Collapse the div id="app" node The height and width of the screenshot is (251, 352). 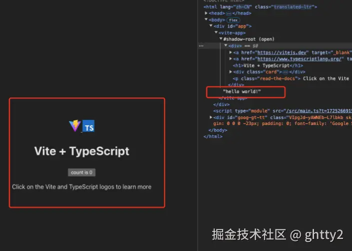pos(211,26)
